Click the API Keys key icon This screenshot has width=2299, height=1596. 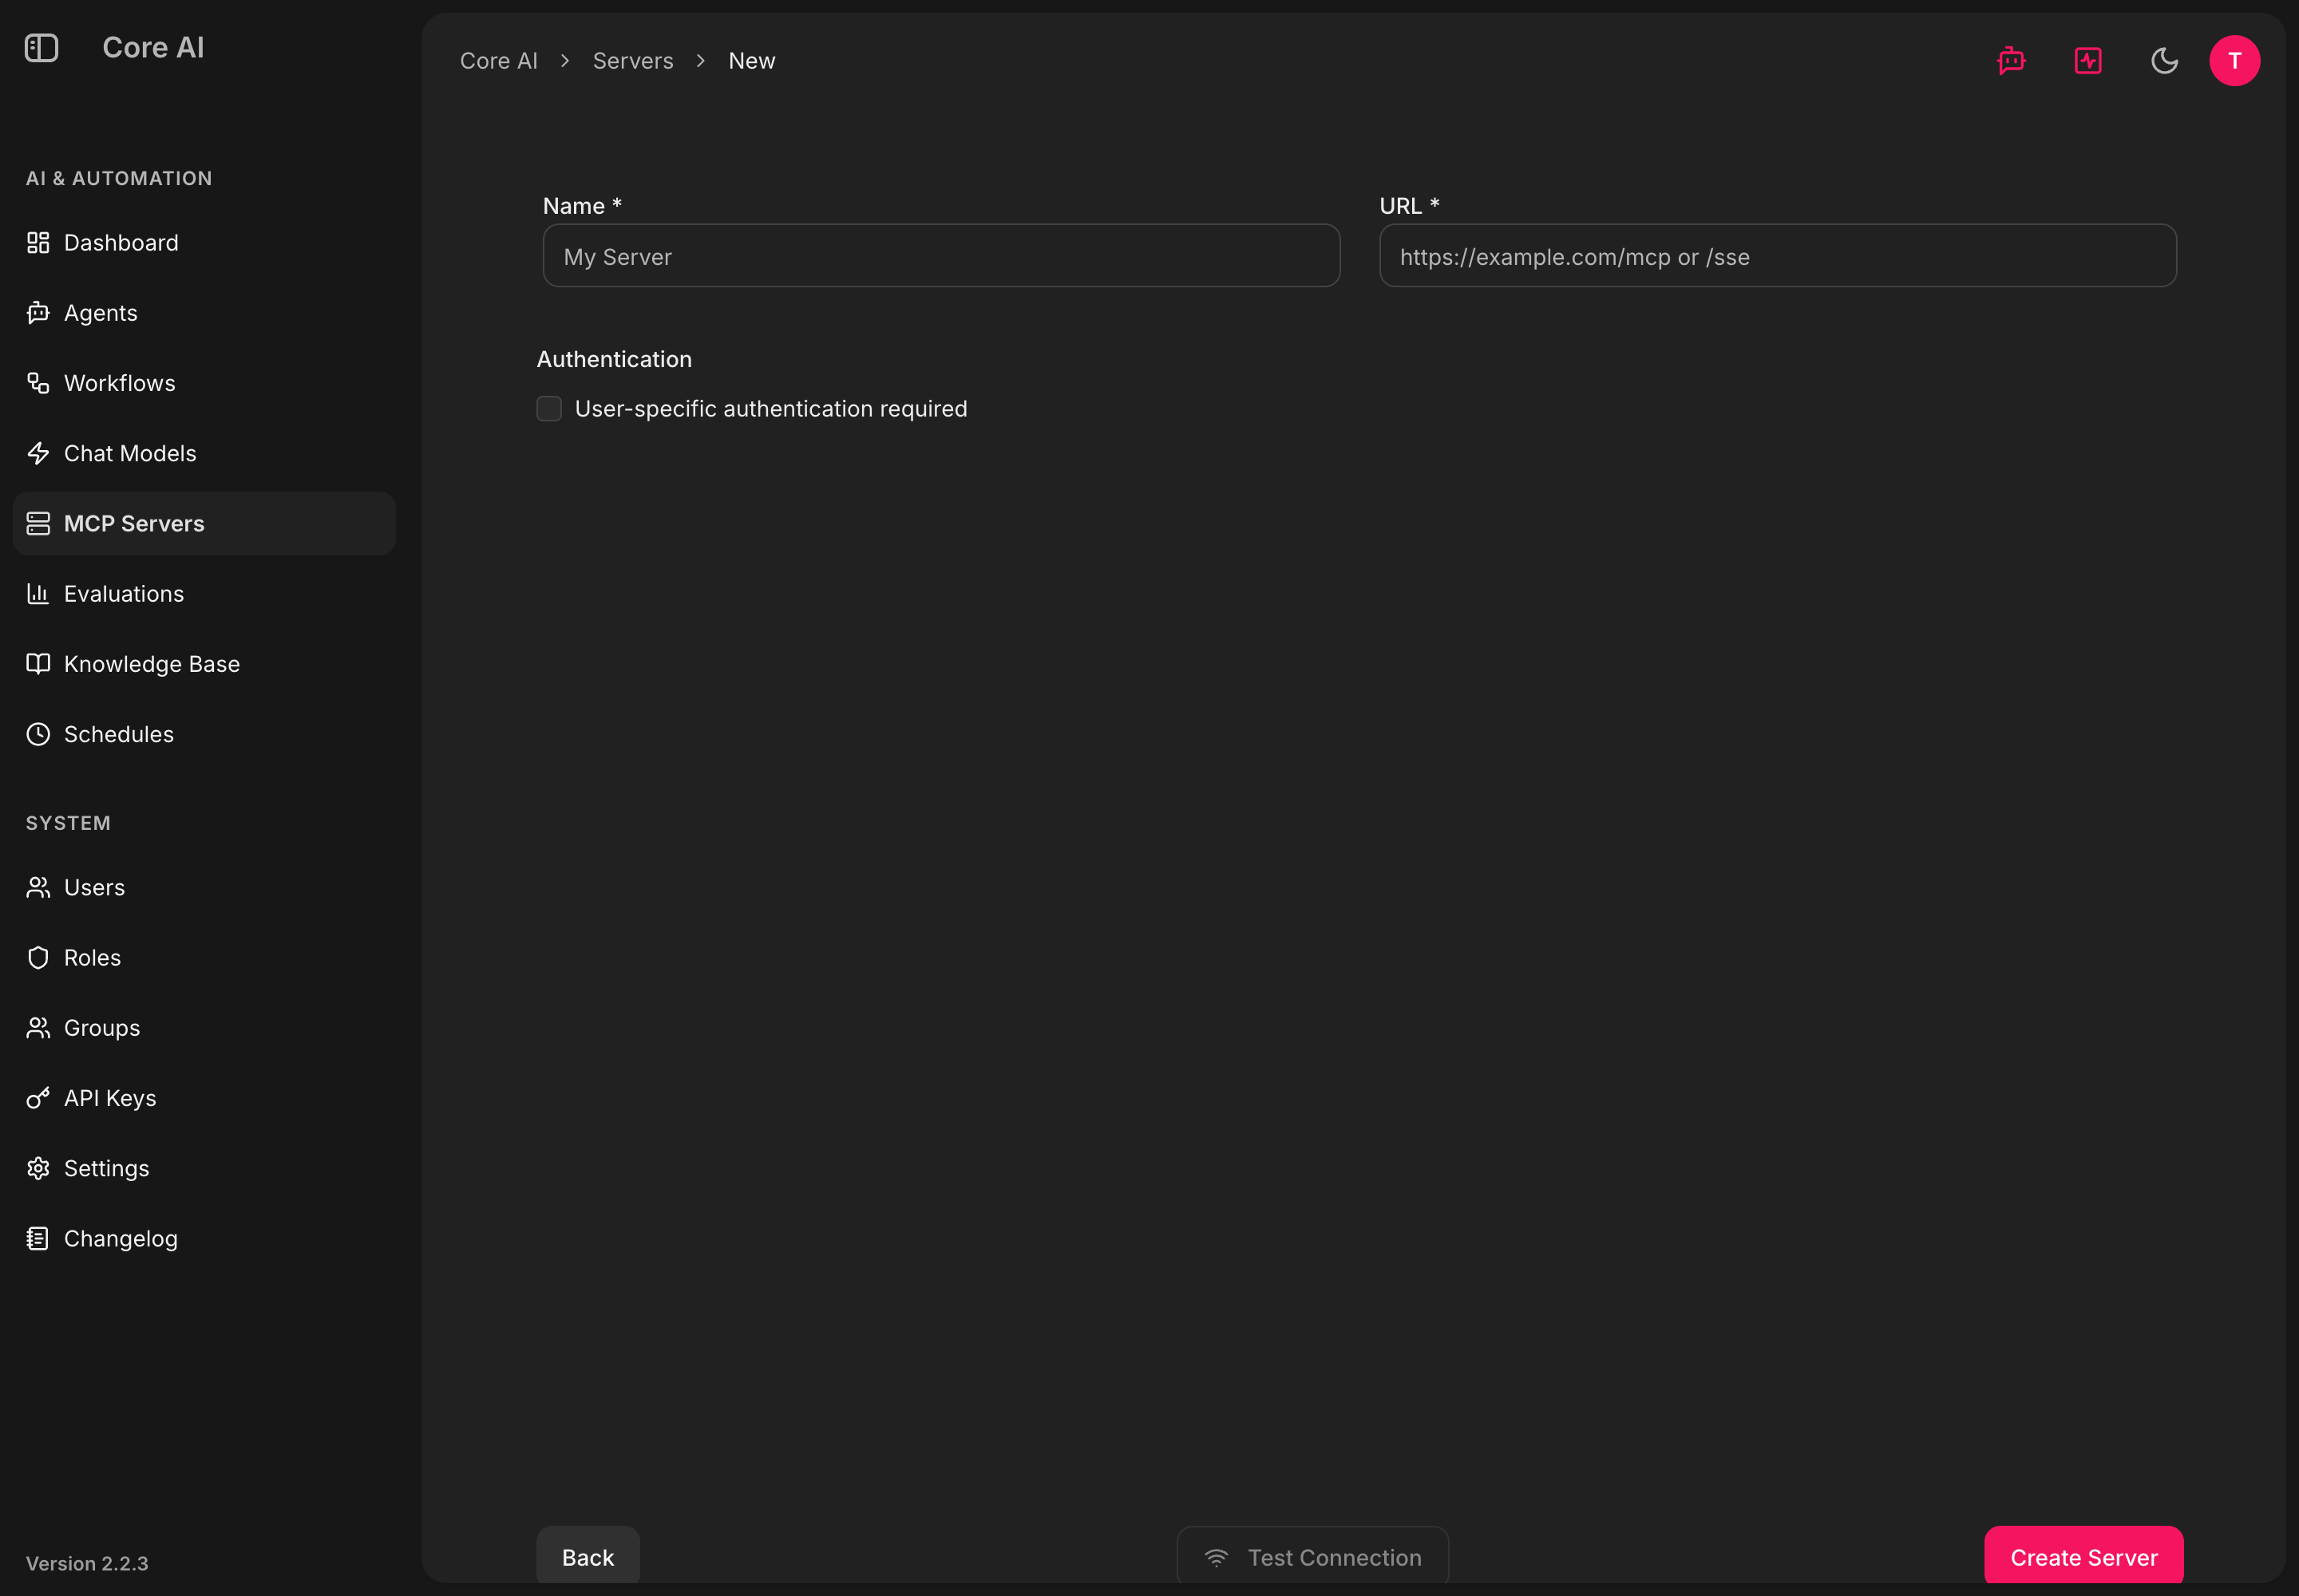coord(38,1098)
